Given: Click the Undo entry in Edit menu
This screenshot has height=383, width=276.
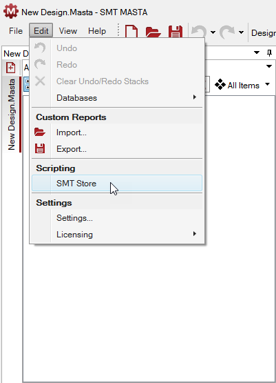Looking at the screenshot, I should point(117,48).
